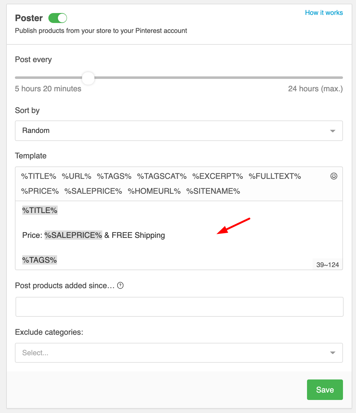Insert the %EXCERPT% template tag

click(218, 176)
